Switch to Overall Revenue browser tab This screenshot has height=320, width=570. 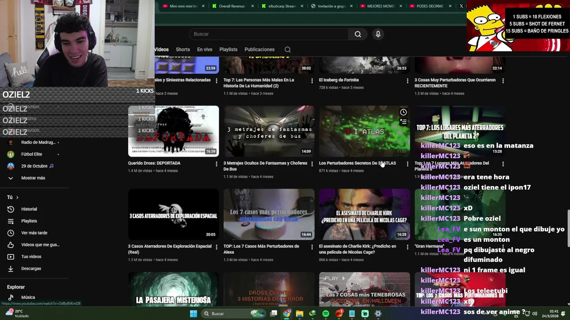pos(232,6)
